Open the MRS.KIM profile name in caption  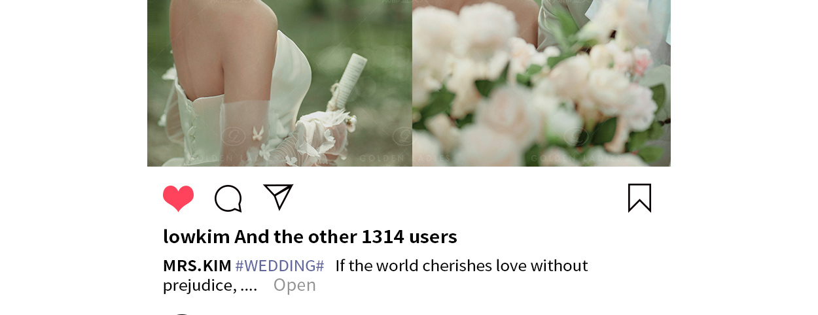[x=197, y=266]
